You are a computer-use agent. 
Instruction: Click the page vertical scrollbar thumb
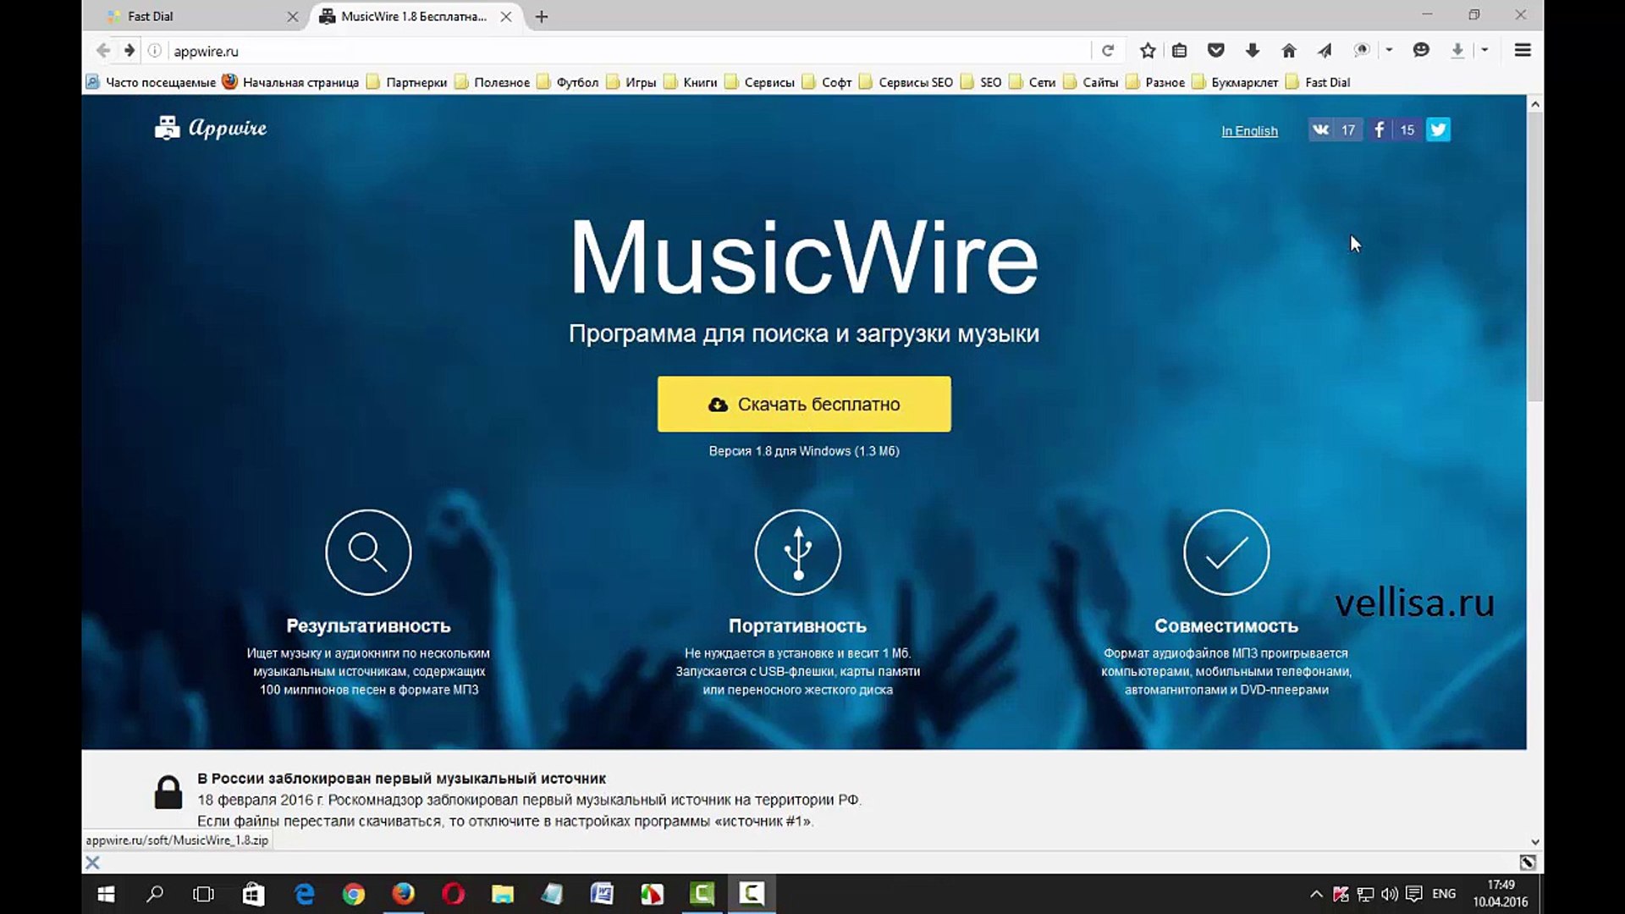coord(1535,257)
